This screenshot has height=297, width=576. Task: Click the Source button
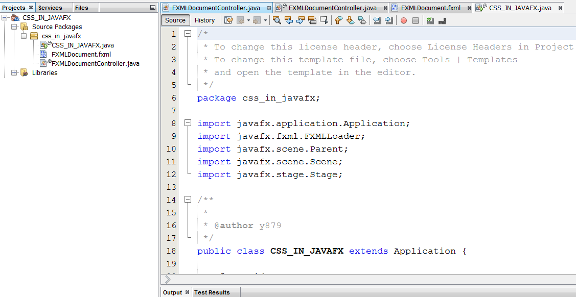(175, 20)
